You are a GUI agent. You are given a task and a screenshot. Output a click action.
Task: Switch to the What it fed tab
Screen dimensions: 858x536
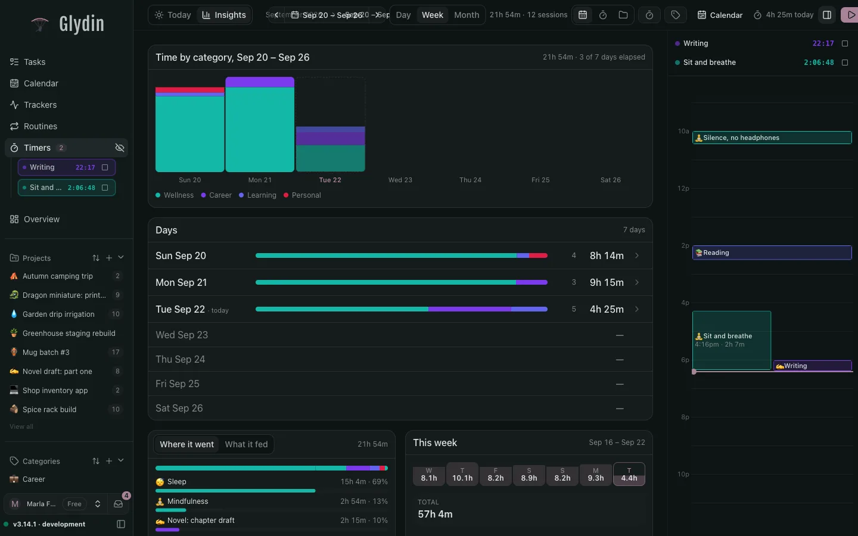[x=246, y=444]
